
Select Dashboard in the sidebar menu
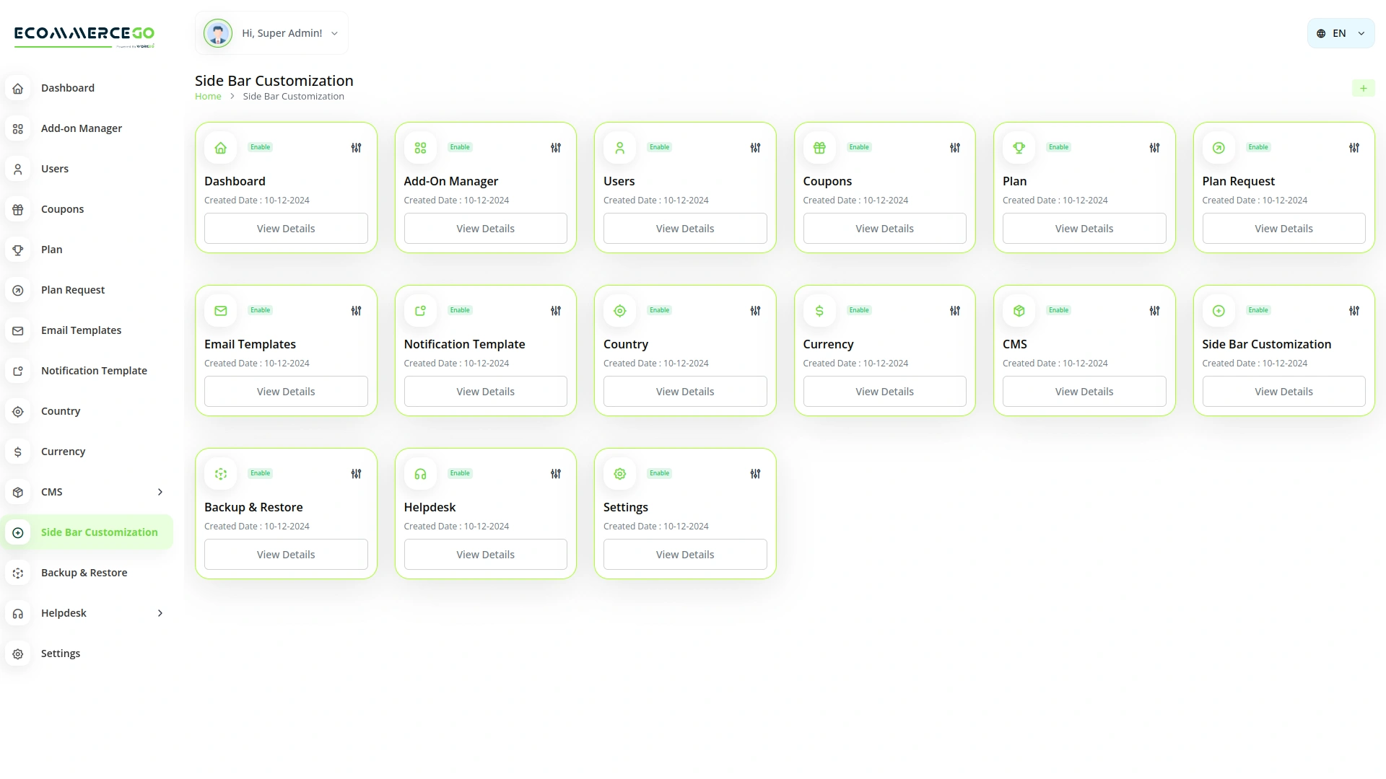(x=68, y=87)
